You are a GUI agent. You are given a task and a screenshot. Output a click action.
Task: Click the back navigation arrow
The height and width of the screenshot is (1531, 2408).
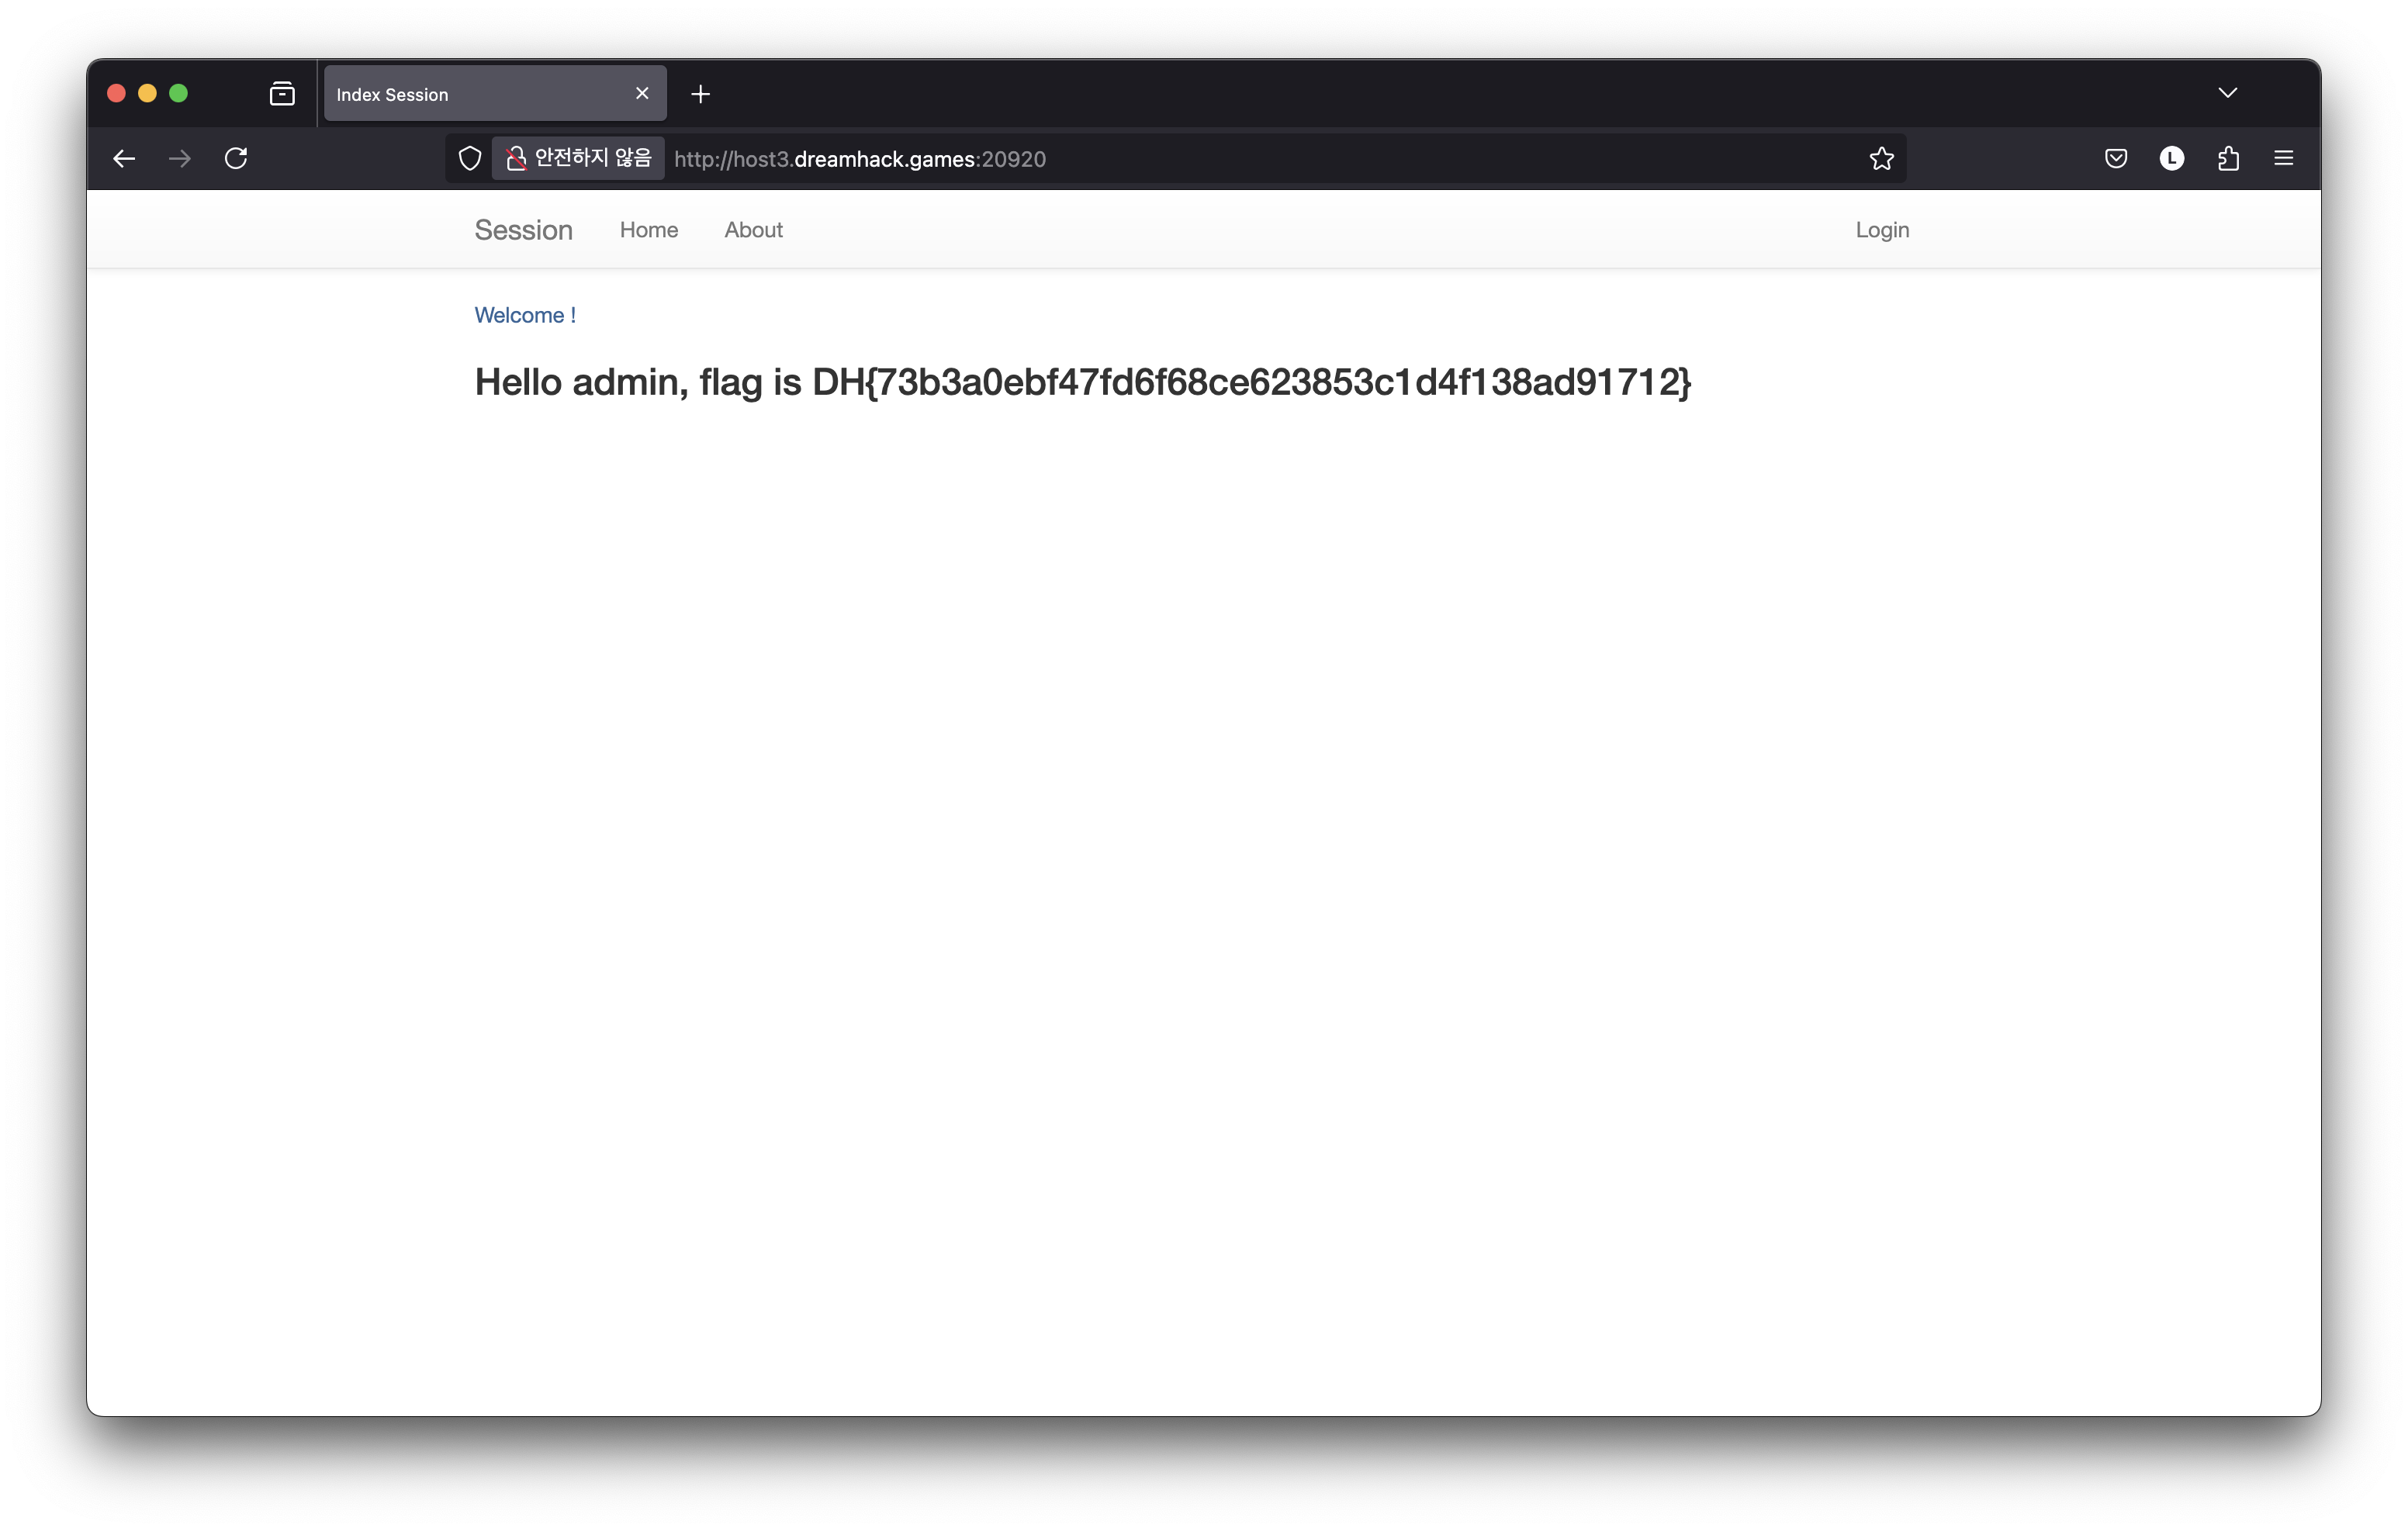pos(124,158)
